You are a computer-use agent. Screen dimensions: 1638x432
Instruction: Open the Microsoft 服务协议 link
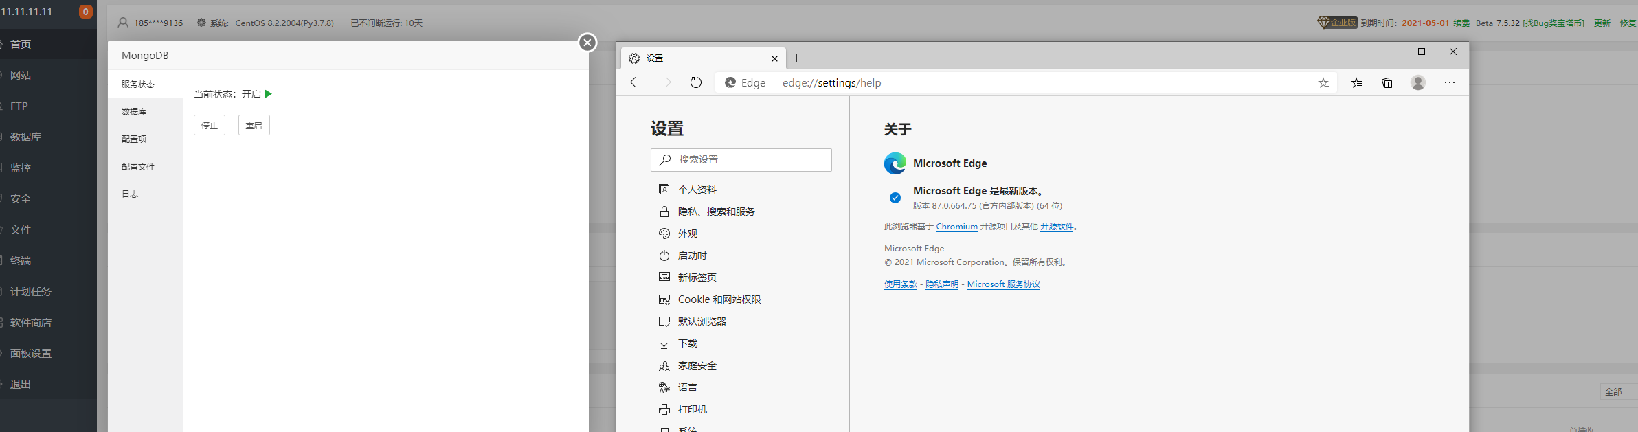click(x=1004, y=284)
